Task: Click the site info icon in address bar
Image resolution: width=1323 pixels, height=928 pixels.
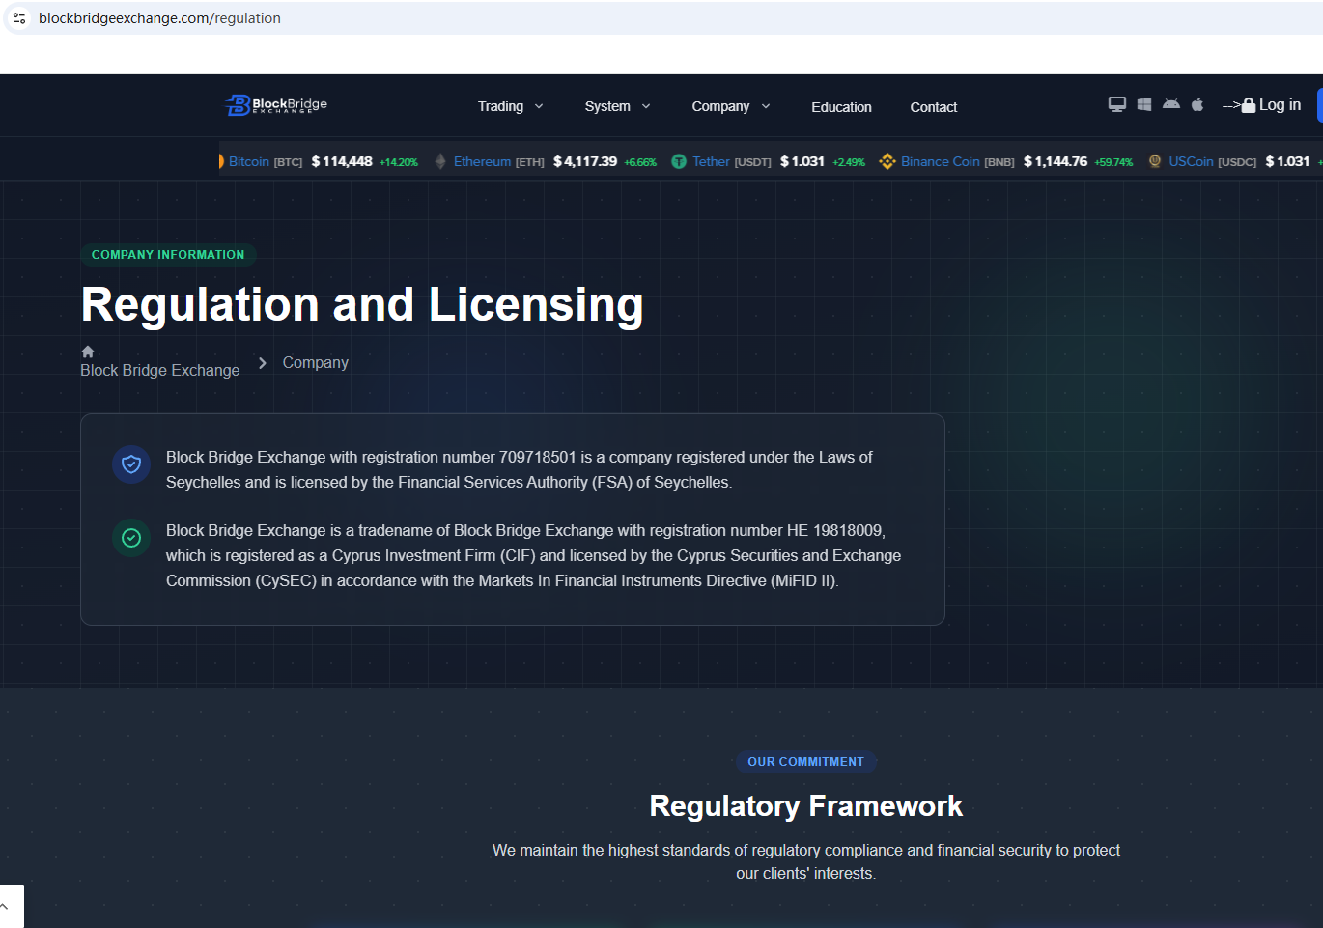Action: pyautogui.click(x=19, y=18)
